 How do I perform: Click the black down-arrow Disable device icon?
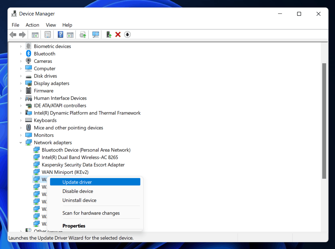[127, 35]
